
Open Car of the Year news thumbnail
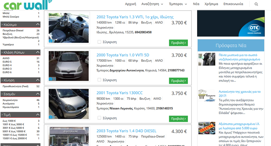[207, 95]
